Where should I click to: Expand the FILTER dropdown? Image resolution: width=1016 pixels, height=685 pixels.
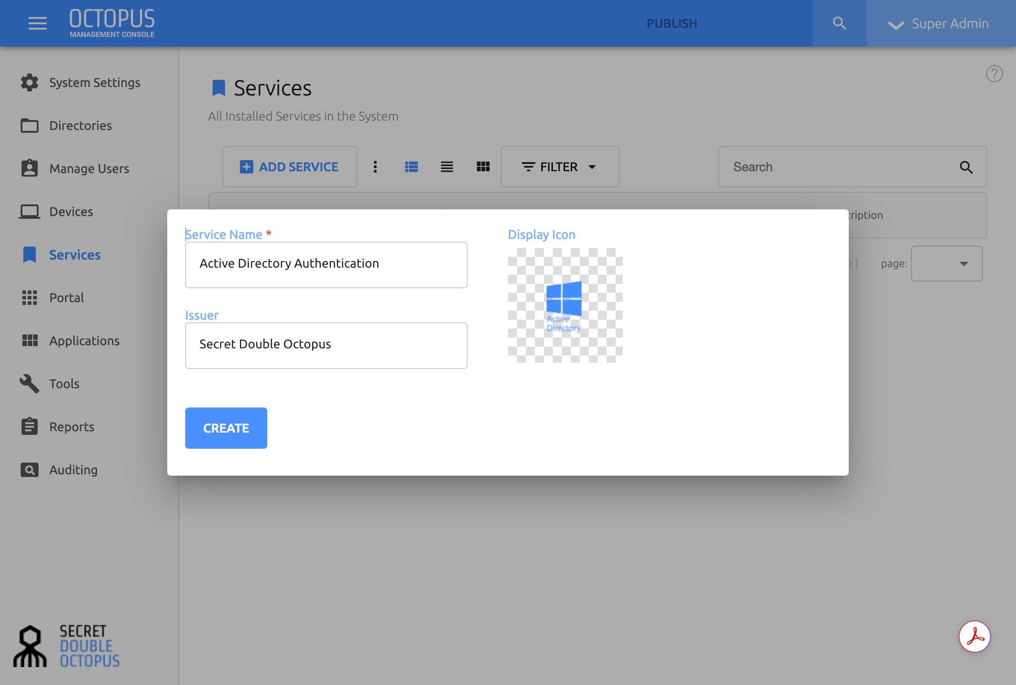(560, 167)
